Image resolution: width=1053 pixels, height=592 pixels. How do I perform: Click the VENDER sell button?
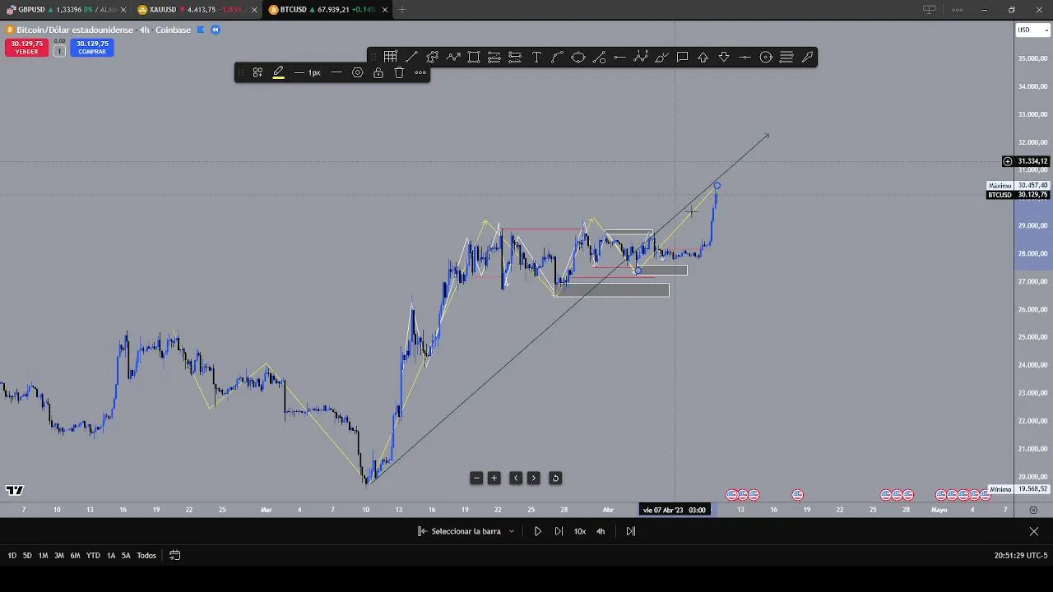(x=26, y=48)
